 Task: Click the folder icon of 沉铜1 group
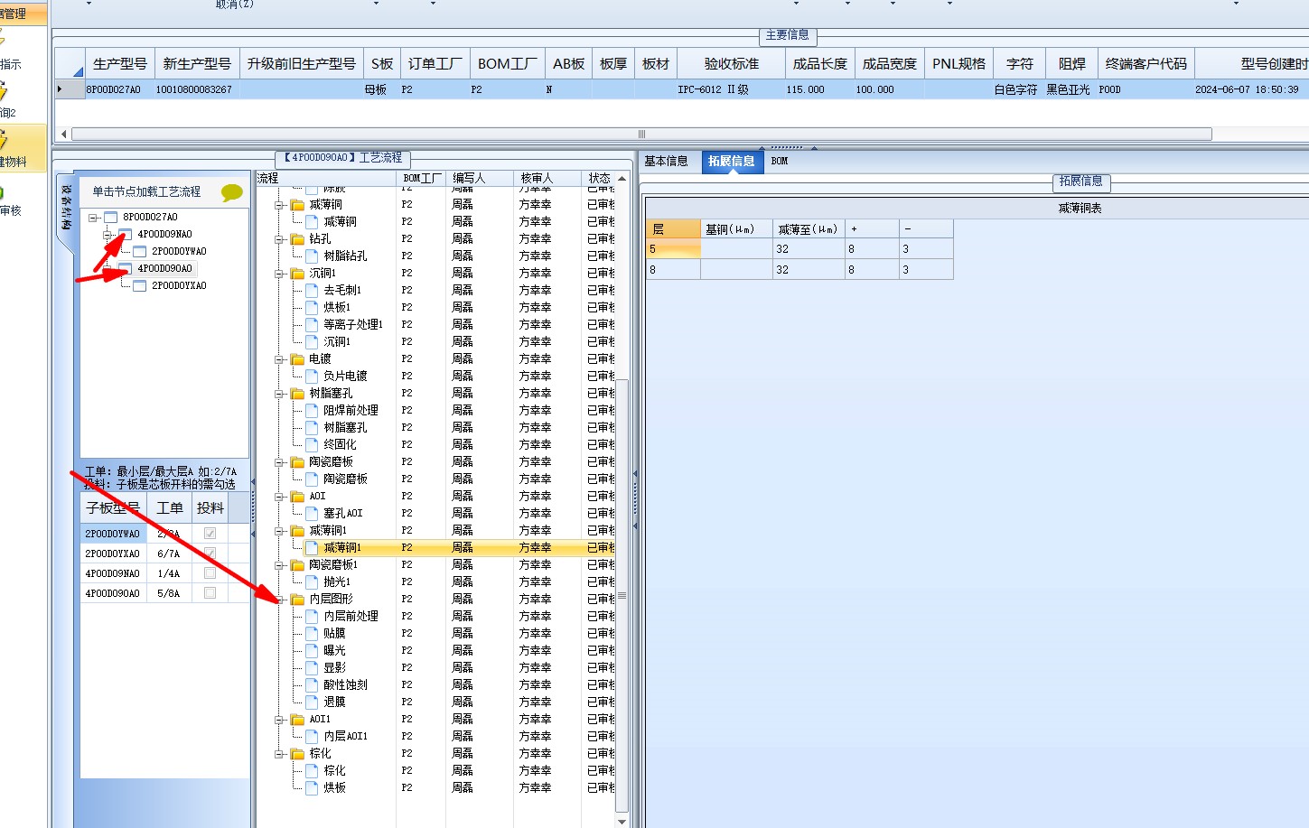click(298, 274)
